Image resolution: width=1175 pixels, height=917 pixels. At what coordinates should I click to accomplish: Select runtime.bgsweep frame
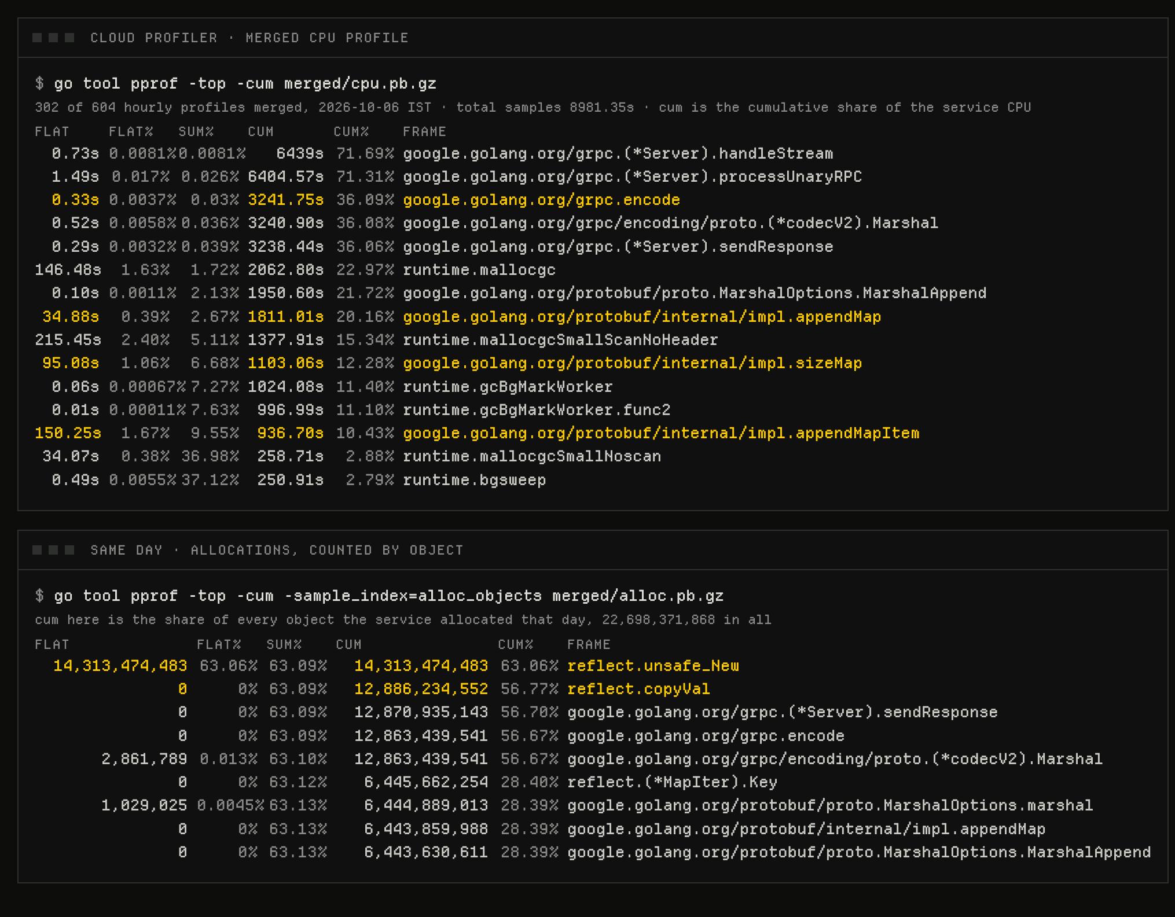tap(475, 480)
